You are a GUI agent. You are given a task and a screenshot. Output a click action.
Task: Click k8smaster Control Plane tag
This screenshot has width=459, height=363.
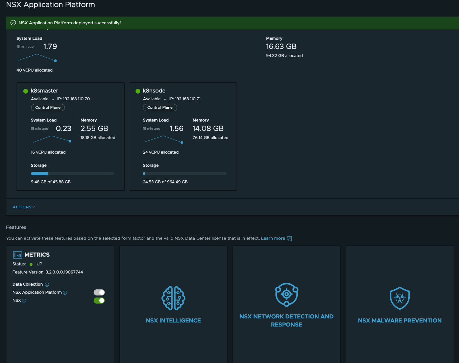(48, 107)
